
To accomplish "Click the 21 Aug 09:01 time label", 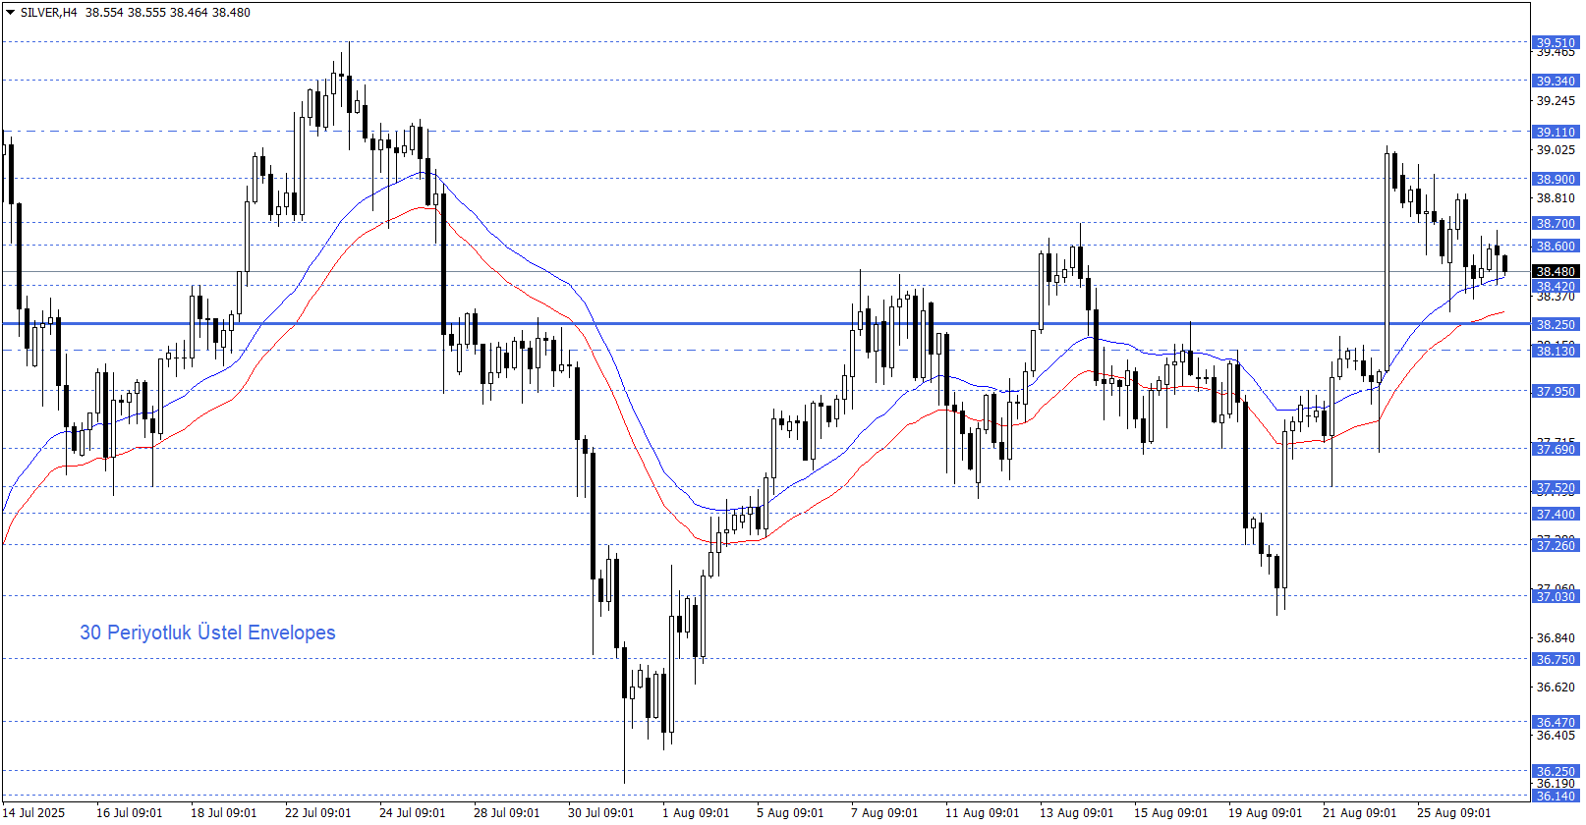I will pyautogui.click(x=1360, y=812).
